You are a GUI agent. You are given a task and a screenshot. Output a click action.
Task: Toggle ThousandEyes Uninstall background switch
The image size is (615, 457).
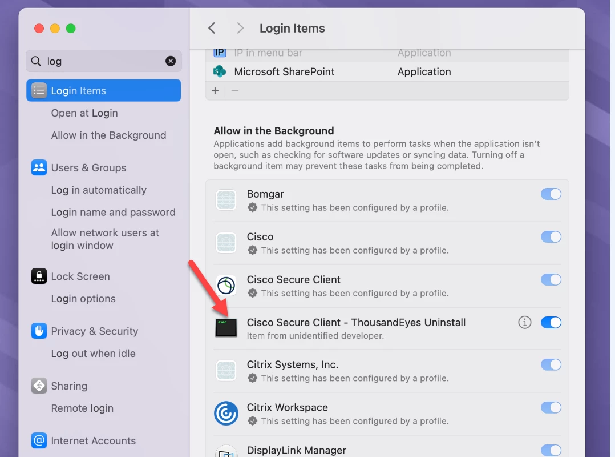(x=551, y=322)
